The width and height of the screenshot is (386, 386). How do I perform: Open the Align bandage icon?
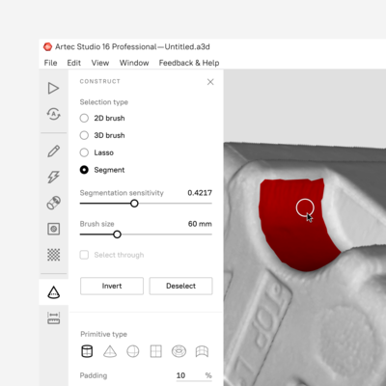[53, 203]
